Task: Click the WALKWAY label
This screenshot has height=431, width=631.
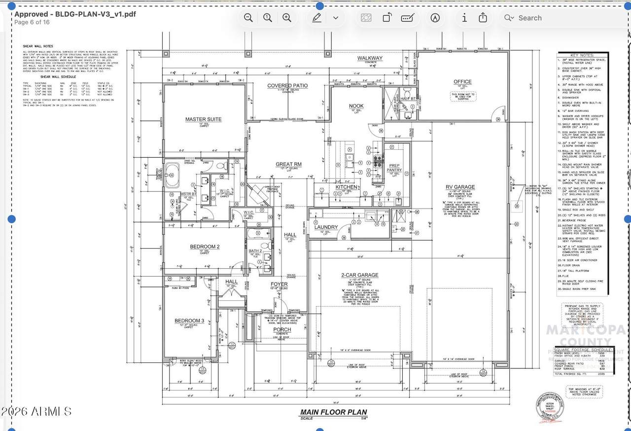Action: tap(370, 58)
